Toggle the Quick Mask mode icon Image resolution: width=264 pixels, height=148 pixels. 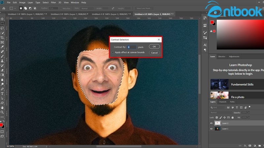pos(2,132)
